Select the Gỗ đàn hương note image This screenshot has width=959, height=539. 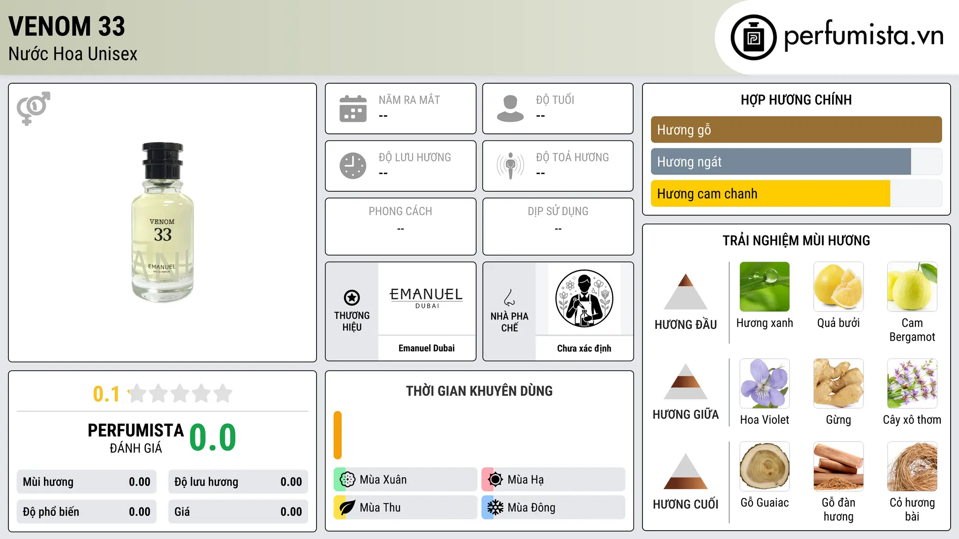coord(838,466)
